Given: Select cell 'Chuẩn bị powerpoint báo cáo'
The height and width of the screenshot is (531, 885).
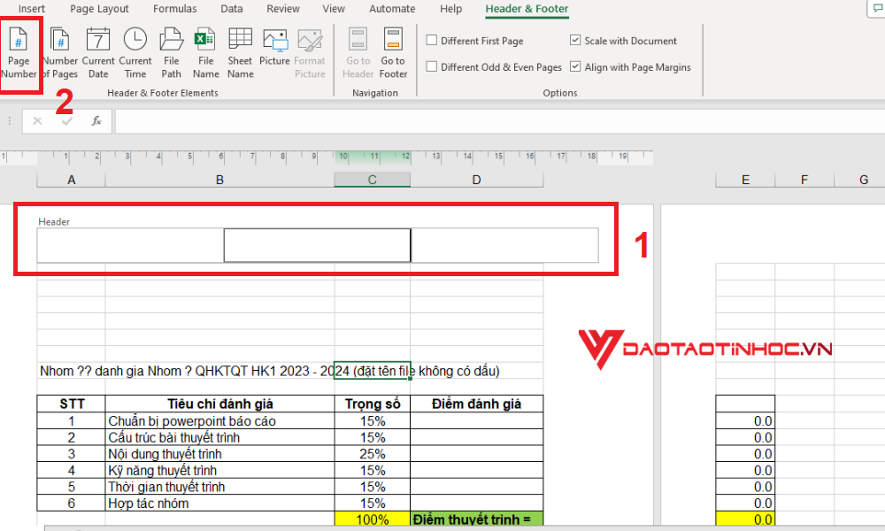Looking at the screenshot, I should coord(219,421).
